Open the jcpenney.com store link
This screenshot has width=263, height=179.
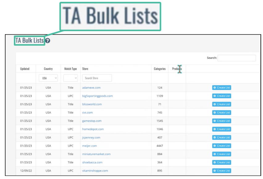[x=91, y=138]
